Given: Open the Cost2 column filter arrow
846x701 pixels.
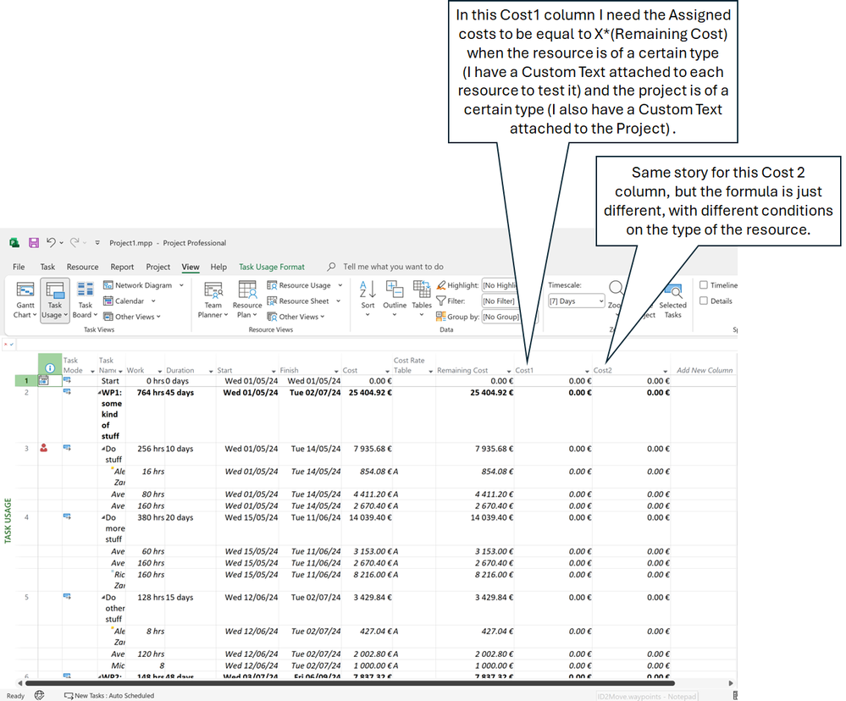Looking at the screenshot, I should [x=666, y=371].
